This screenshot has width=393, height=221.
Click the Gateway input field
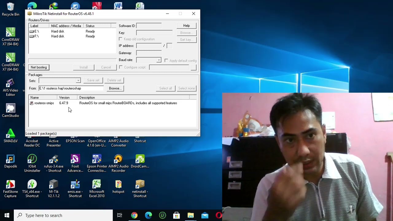149,53
